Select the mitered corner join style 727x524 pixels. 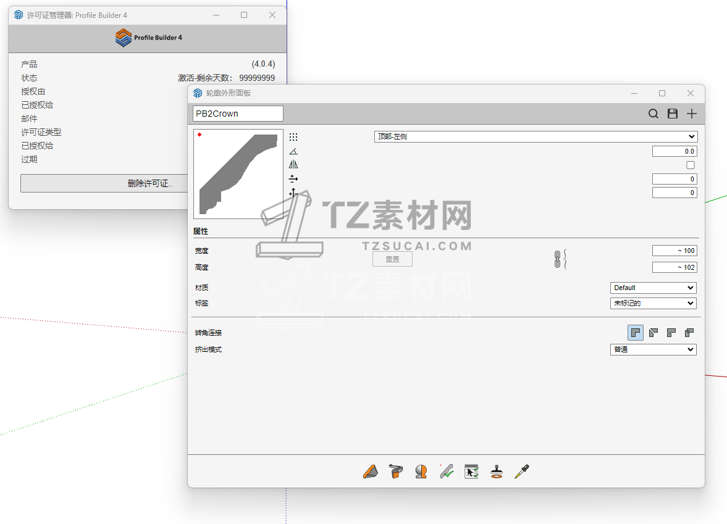pyautogui.click(x=653, y=333)
